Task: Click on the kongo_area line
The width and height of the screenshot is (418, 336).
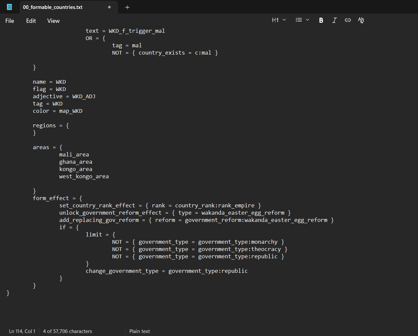Action: (x=75, y=169)
